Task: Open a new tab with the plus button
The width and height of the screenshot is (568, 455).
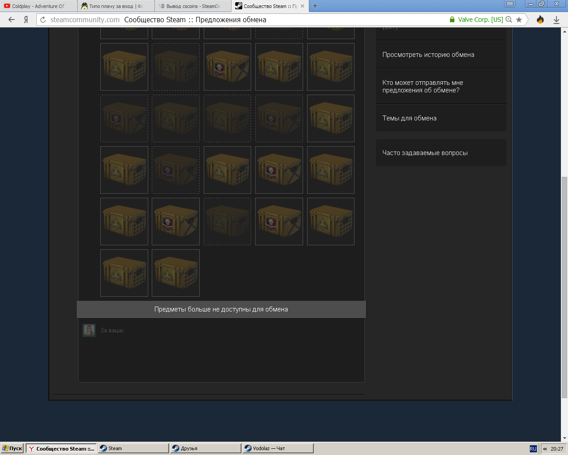Action: pos(315,6)
